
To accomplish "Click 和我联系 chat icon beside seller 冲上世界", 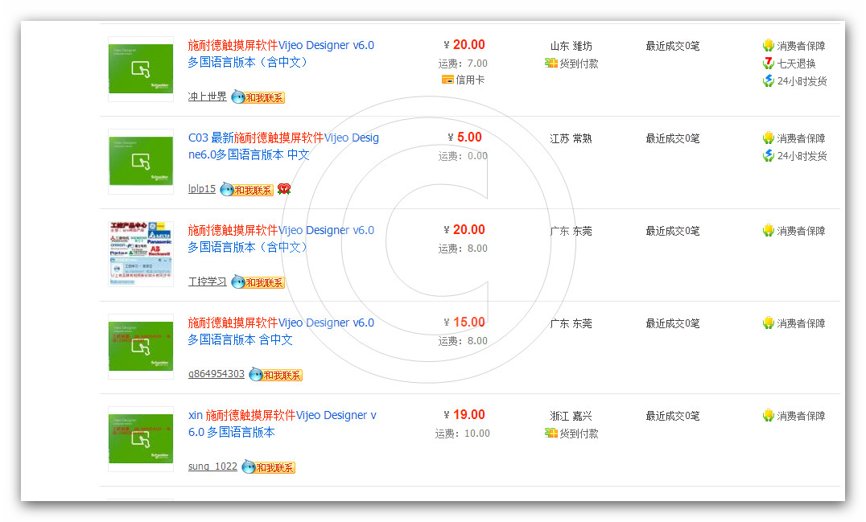I will pyautogui.click(x=258, y=97).
